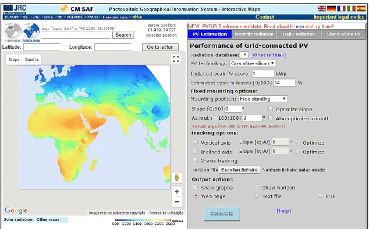
Task: Click the JRC European Commission logo
Action: click(x=15, y=9)
